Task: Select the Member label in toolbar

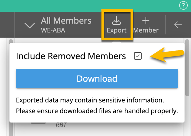Action: pyautogui.click(x=146, y=30)
